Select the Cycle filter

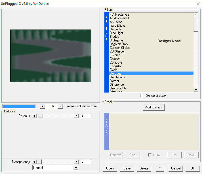151,70
